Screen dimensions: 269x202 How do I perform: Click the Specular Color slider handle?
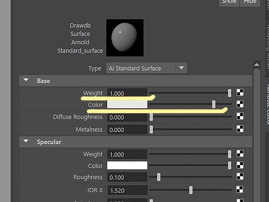click(229, 165)
